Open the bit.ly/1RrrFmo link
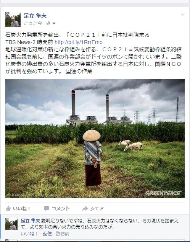 point(79,42)
